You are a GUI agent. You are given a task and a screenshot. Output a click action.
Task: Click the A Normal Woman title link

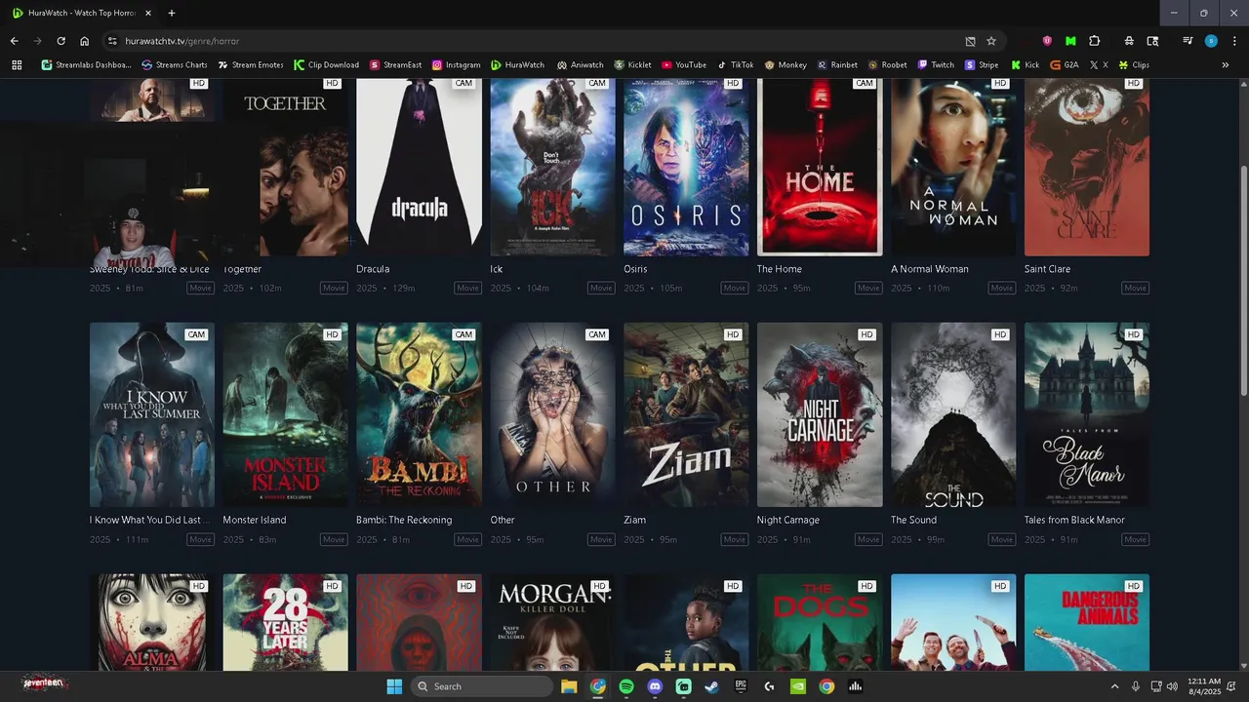[x=930, y=269]
